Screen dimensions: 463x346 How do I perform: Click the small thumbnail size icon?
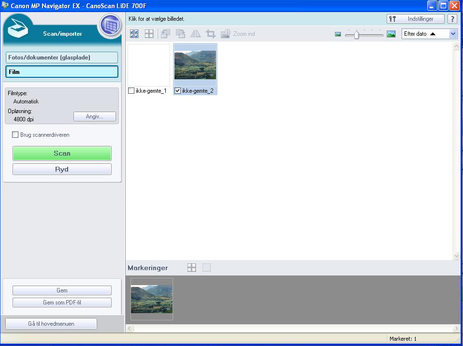coord(338,34)
